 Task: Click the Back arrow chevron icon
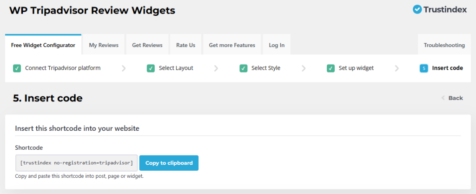[443, 98]
